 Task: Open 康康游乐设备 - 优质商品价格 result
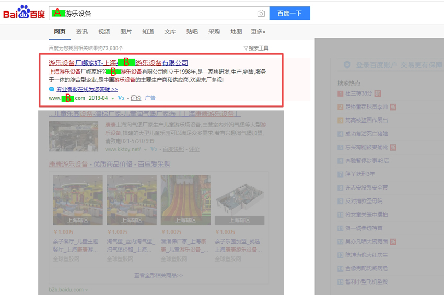point(110,164)
